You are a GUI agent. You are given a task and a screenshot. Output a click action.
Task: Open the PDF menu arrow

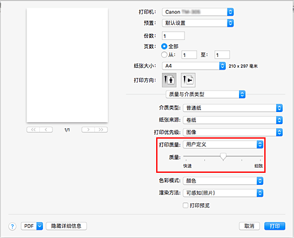(x=40, y=226)
